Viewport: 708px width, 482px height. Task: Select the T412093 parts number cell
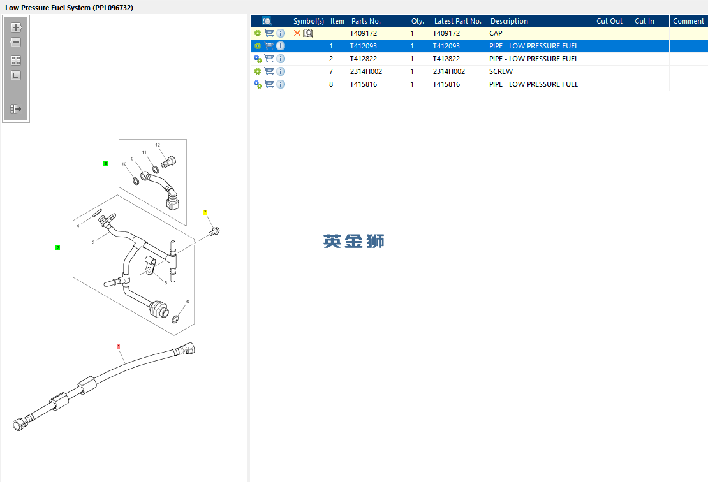pyautogui.click(x=378, y=46)
